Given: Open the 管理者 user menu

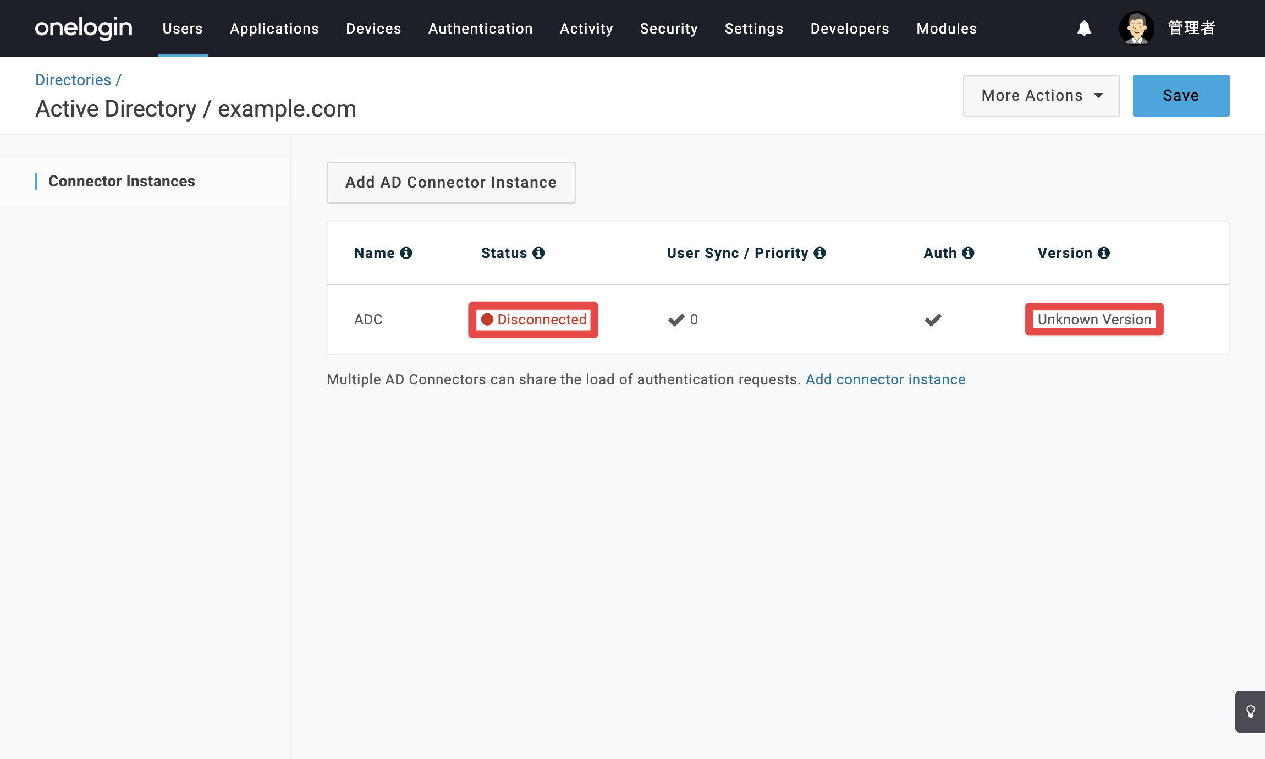Looking at the screenshot, I should tap(1191, 28).
